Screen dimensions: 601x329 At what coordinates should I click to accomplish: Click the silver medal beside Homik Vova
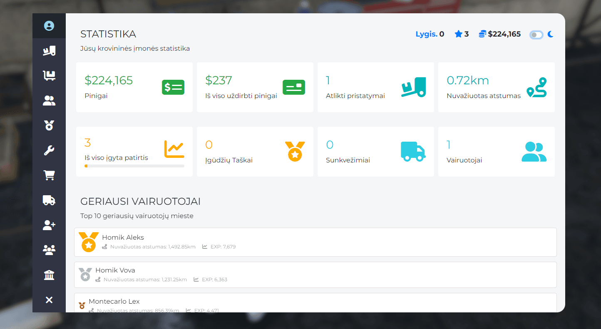tap(85, 275)
